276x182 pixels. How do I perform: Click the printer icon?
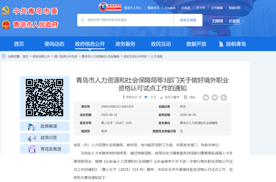coord(186,97)
